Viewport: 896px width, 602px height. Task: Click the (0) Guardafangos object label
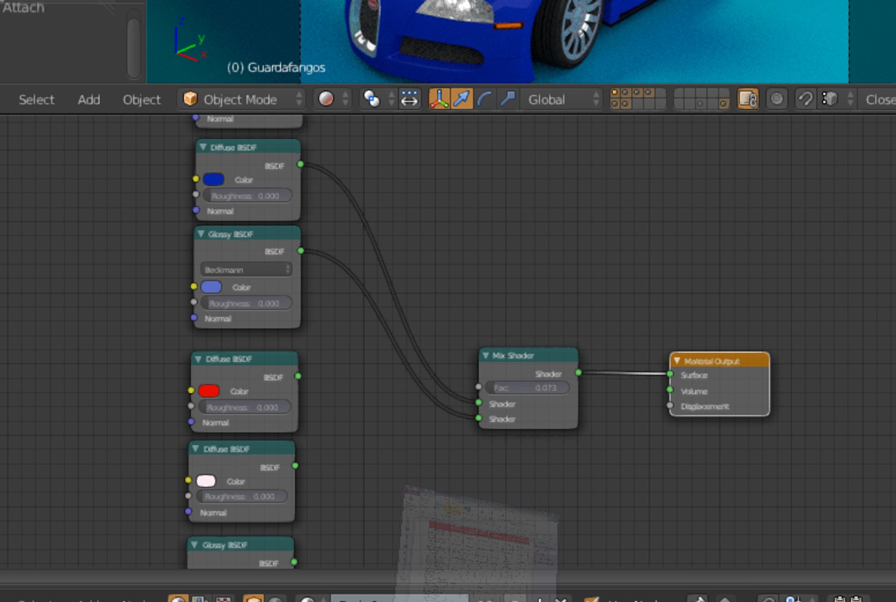point(276,67)
